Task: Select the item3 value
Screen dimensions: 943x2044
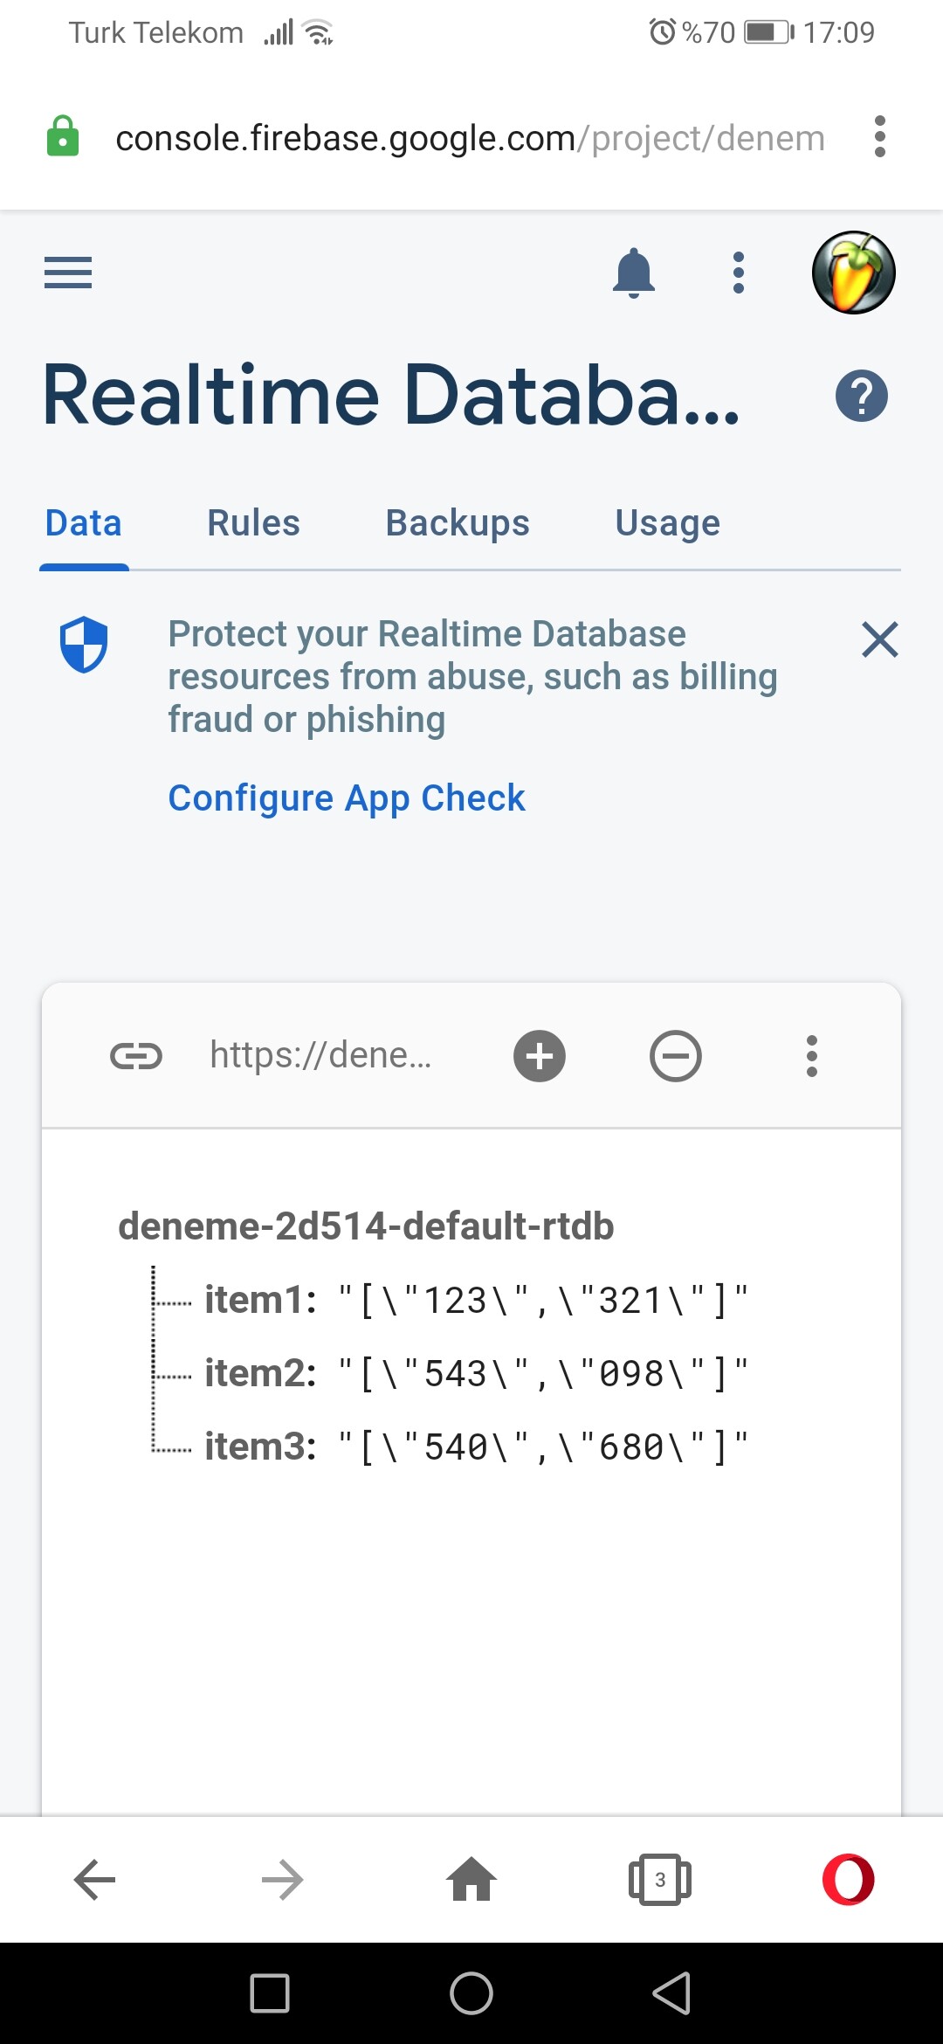Action: tap(543, 1447)
